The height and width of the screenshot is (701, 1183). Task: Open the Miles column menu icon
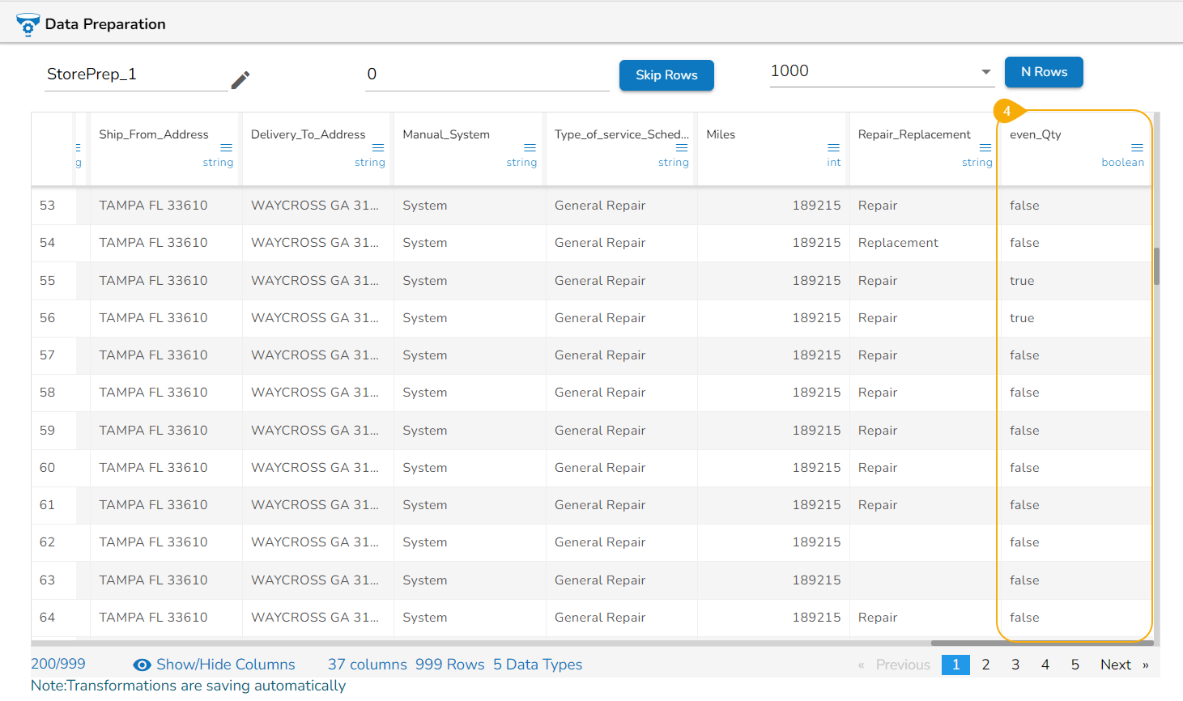tap(833, 147)
